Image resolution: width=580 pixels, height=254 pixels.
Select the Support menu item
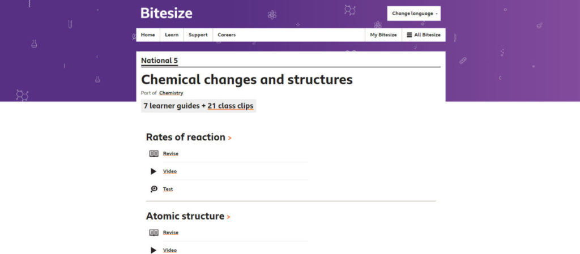pyautogui.click(x=198, y=35)
